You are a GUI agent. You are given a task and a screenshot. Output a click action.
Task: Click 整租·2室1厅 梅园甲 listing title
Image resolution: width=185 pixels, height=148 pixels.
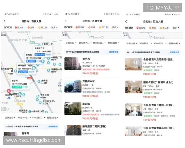tap(159, 82)
